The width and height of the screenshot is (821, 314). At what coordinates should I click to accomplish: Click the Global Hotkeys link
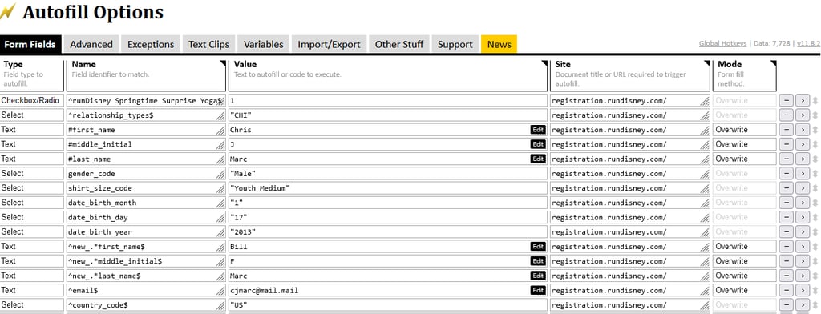[x=722, y=43]
